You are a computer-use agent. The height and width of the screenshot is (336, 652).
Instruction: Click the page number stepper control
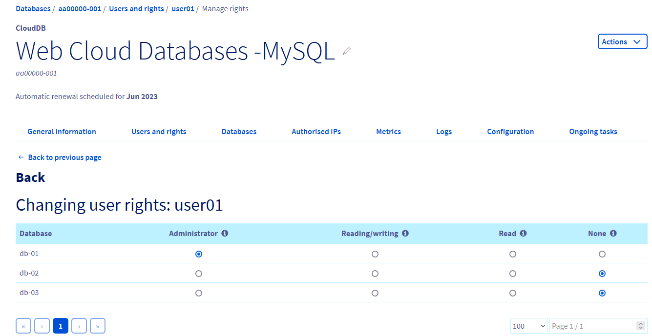pyautogui.click(x=640, y=325)
